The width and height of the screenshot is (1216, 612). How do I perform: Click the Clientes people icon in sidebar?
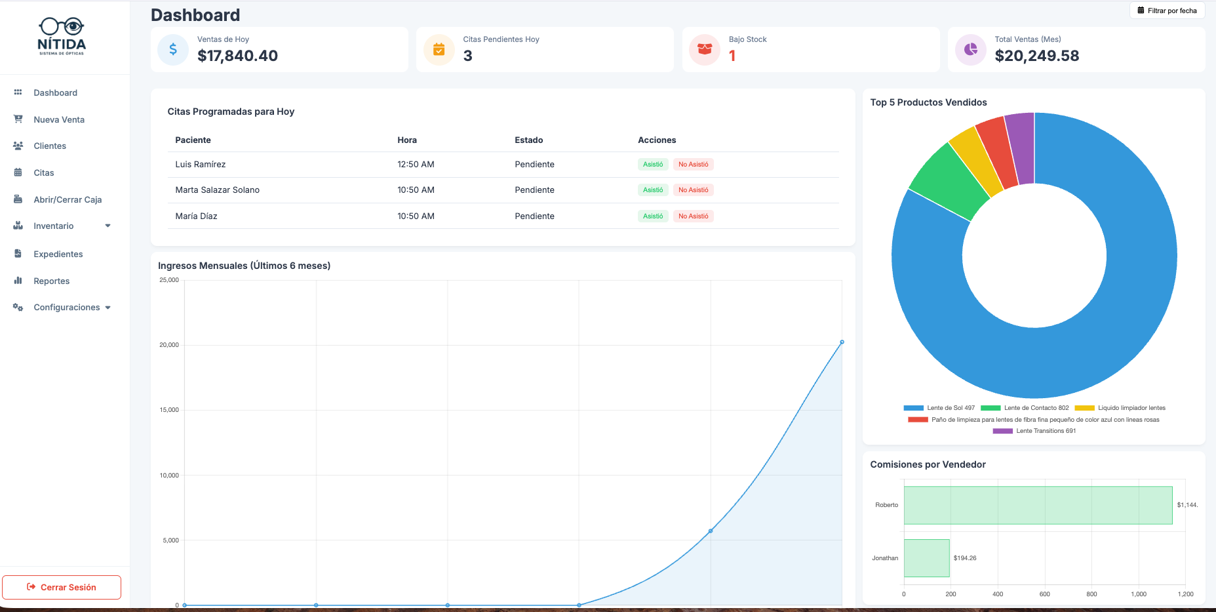(18, 146)
